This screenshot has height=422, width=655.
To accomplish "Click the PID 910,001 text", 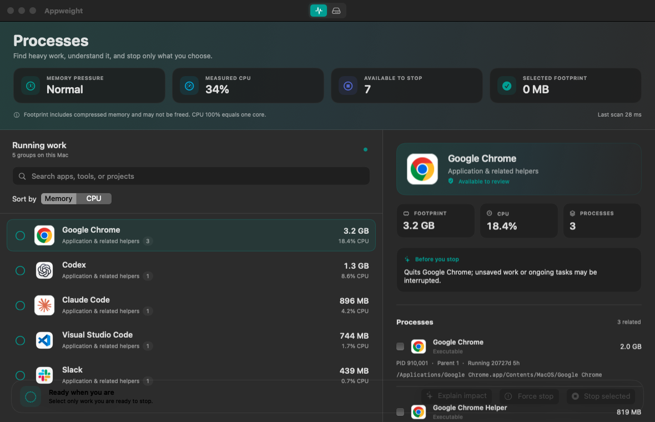I will pyautogui.click(x=412, y=364).
